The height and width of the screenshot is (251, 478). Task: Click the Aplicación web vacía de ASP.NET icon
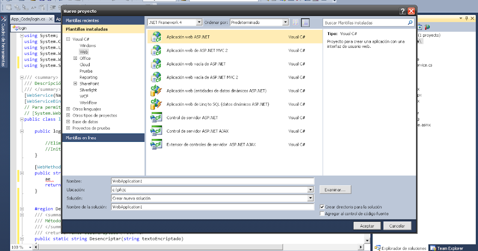click(x=156, y=64)
